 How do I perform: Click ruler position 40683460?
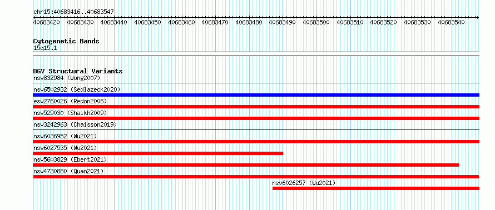click(x=181, y=22)
